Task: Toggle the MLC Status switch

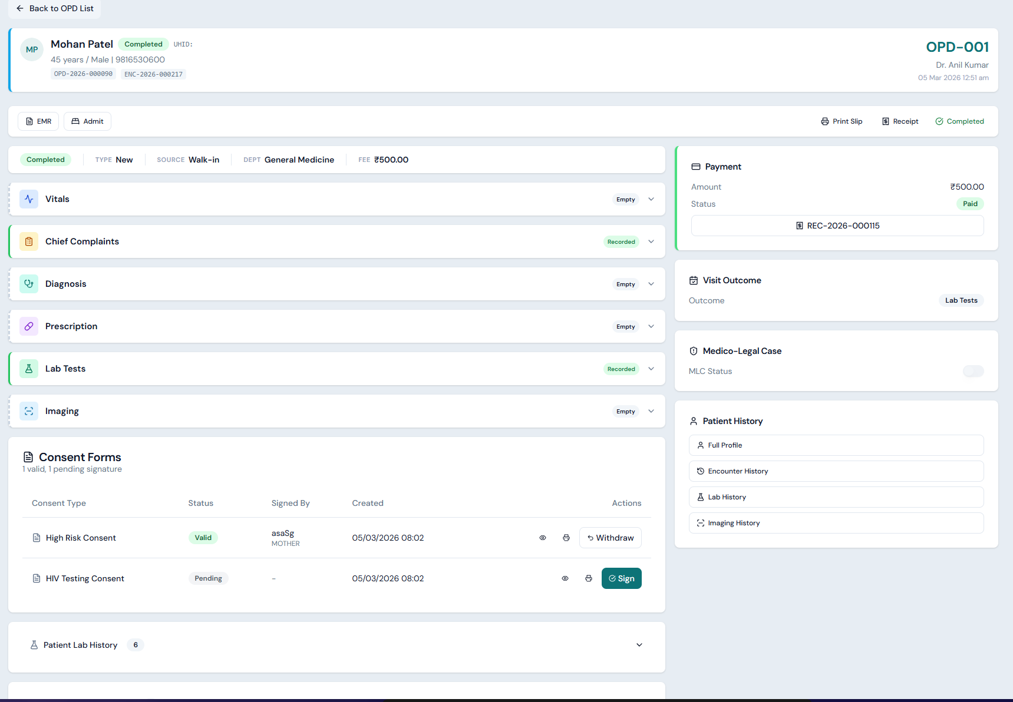Action: point(973,371)
